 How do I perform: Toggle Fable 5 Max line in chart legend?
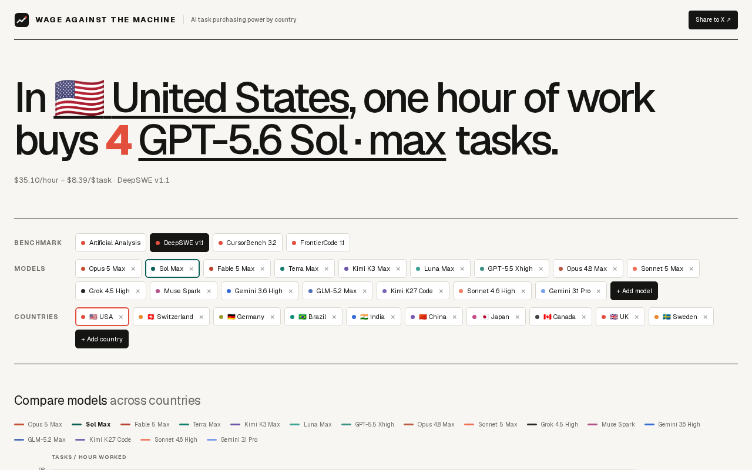145,424
